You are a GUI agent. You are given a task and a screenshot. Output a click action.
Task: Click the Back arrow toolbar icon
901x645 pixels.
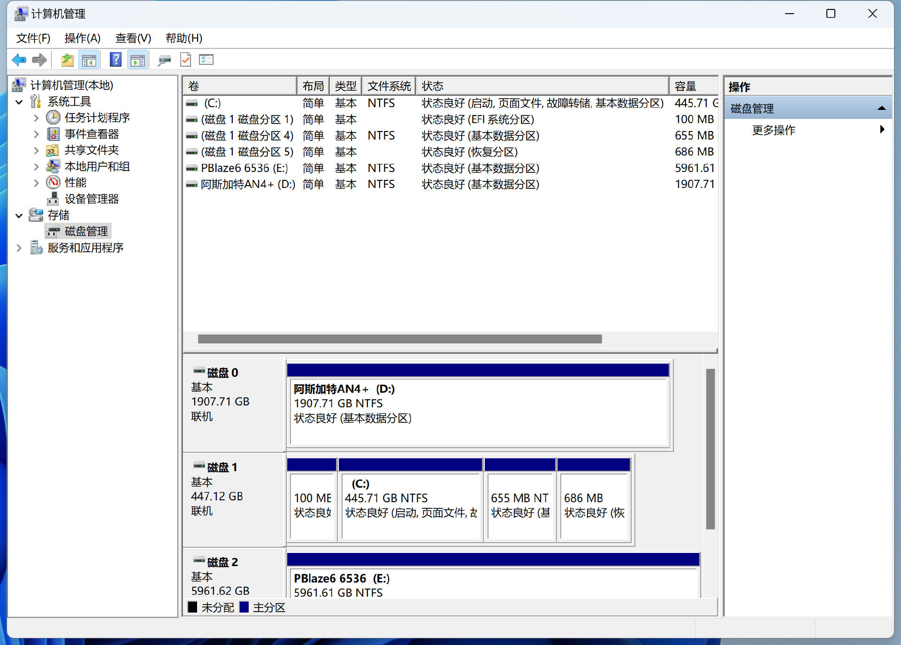click(19, 60)
